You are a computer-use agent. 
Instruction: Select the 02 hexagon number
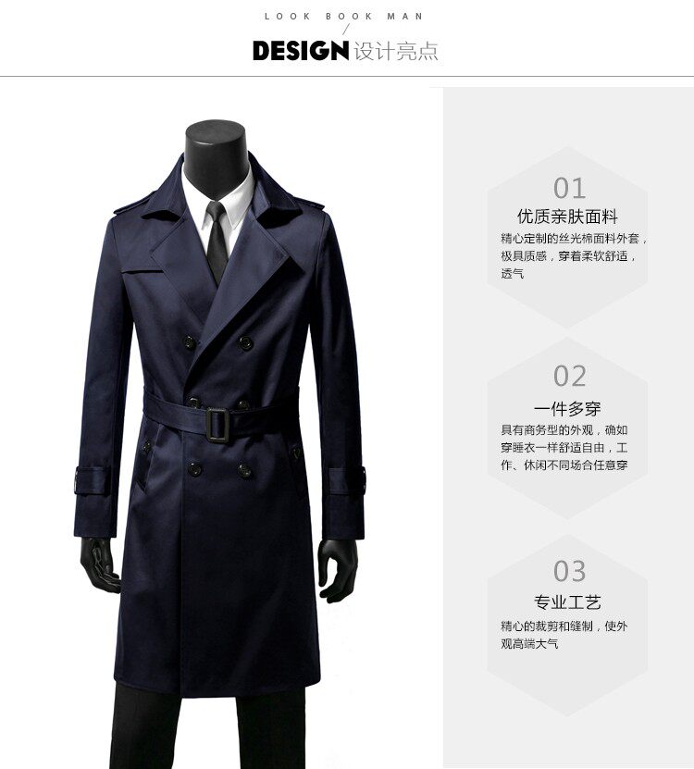tap(569, 376)
